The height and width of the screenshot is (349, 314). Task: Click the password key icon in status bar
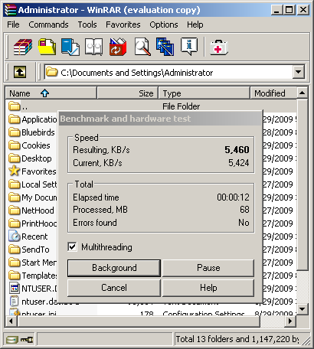click(27, 340)
